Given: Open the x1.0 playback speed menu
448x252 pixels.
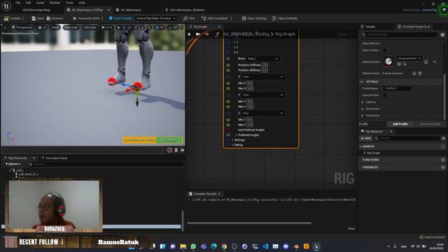Looking at the screenshot, I should coord(107,27).
